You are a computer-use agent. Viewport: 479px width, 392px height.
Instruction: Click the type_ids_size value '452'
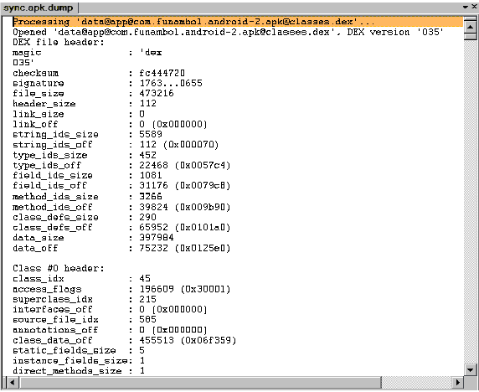point(148,155)
